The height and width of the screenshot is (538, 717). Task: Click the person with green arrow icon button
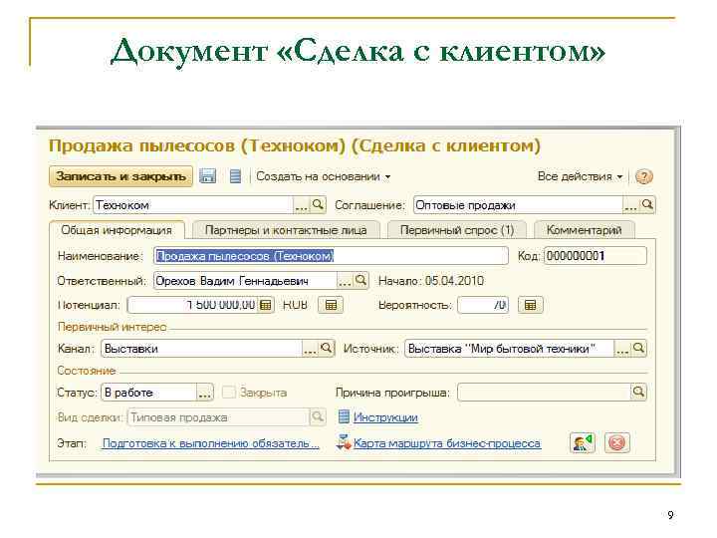pos(583,442)
